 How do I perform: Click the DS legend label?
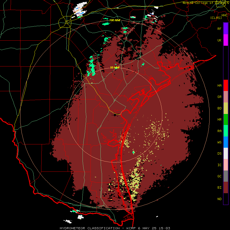coord(219,153)
